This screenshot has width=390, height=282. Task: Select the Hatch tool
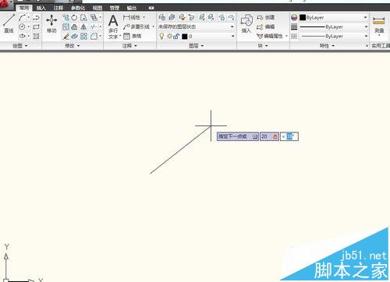tap(36, 36)
